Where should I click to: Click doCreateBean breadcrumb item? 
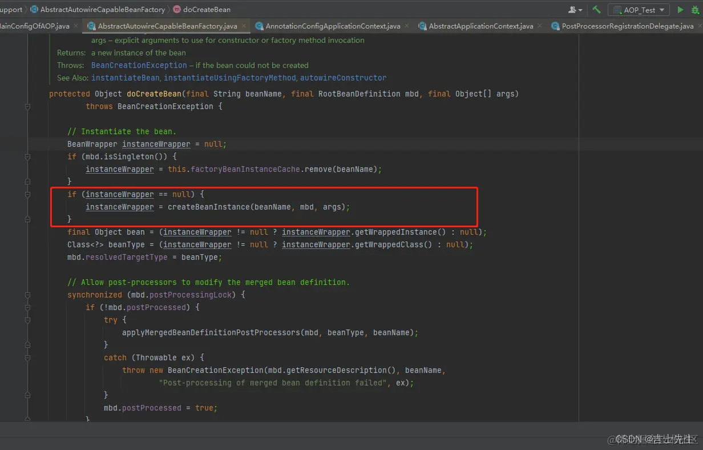click(207, 10)
